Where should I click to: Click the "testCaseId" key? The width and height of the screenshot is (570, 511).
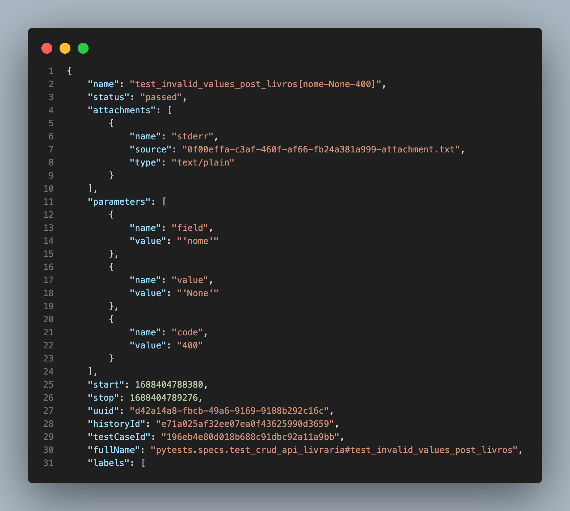(119, 437)
